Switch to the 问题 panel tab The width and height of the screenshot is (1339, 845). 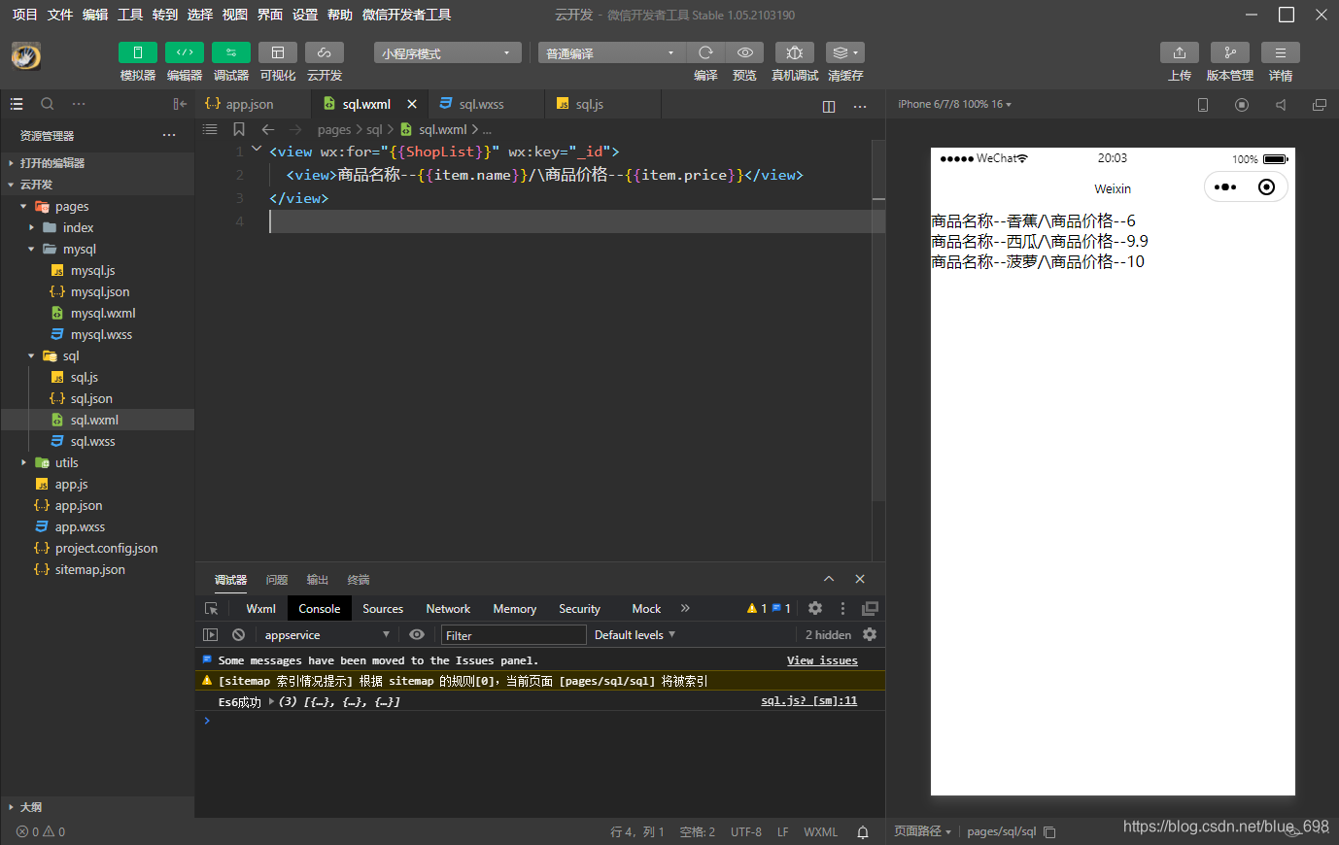[277, 580]
